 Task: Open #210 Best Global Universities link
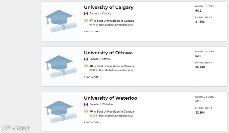coord(113,116)
